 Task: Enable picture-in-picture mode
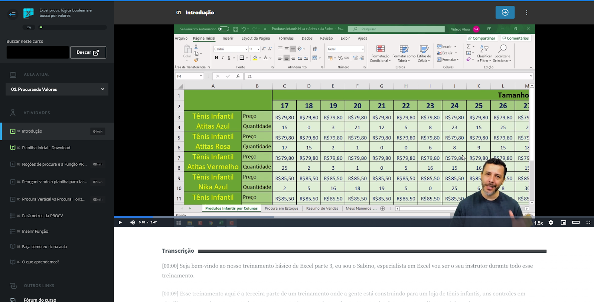563,222
